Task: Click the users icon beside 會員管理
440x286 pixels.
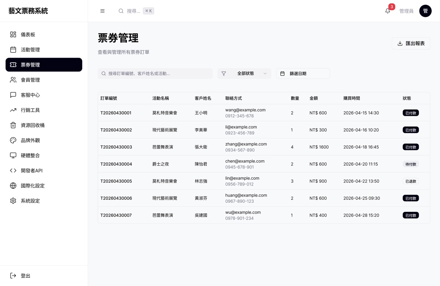Action: click(13, 80)
